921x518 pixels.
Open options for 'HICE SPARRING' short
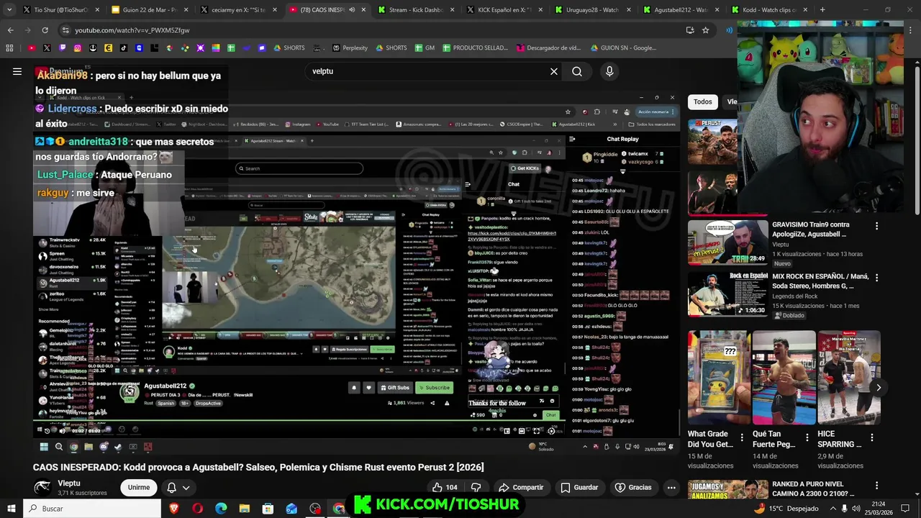coord(871,437)
